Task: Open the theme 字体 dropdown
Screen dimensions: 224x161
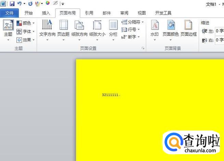Action: tap(25, 32)
